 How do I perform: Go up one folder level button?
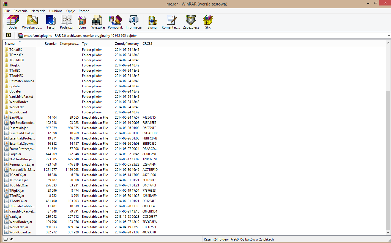pyautogui.click(x=9, y=35)
